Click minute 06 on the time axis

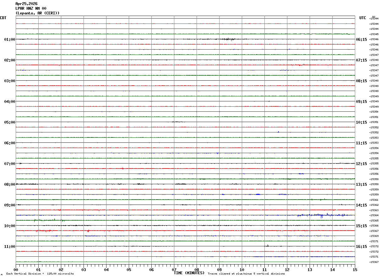(x=151, y=270)
